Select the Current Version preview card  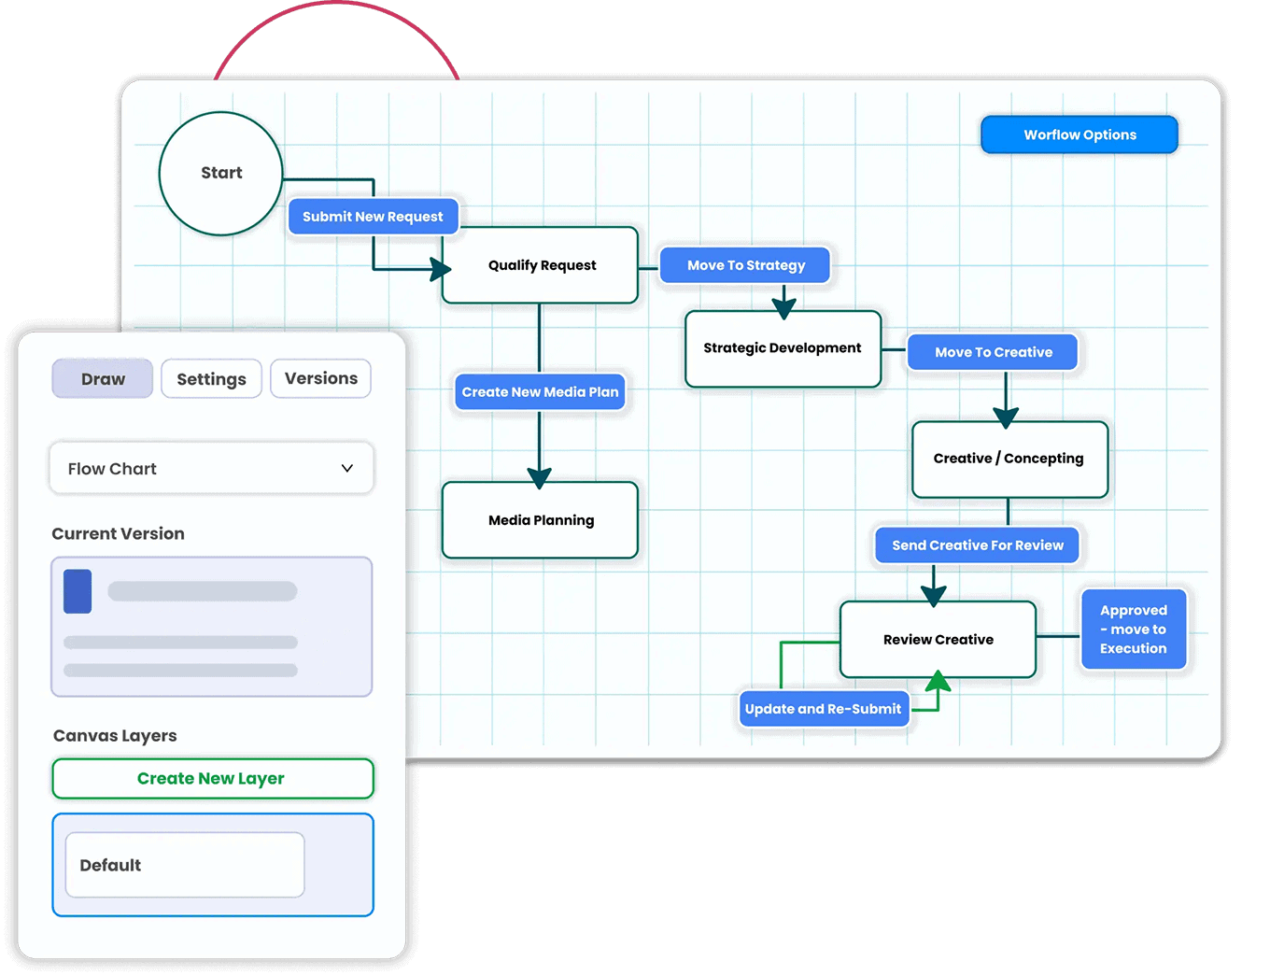pyautogui.click(x=211, y=627)
